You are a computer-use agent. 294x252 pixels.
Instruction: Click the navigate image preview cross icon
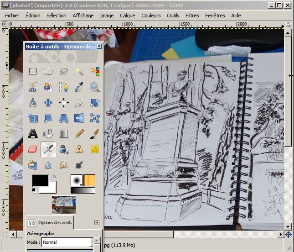(288, 235)
